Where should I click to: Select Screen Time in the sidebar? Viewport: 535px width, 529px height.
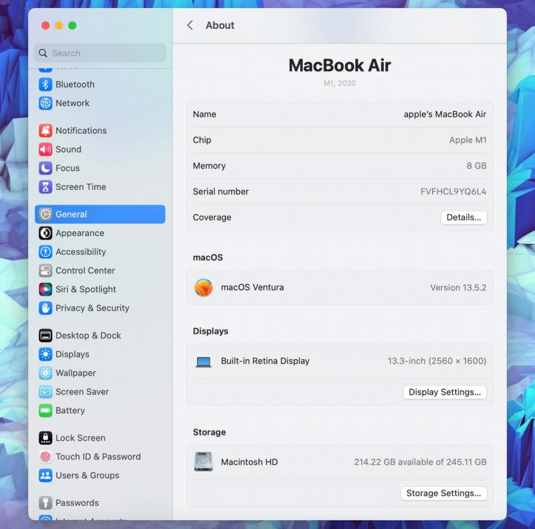(100, 187)
